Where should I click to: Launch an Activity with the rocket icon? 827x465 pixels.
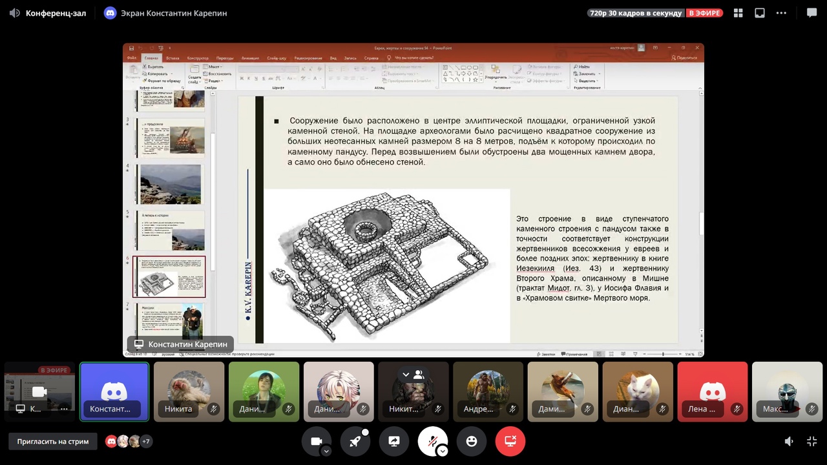pos(355,441)
